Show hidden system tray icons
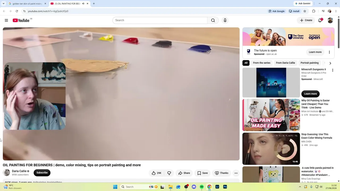340x191 pixels. coord(300,187)
